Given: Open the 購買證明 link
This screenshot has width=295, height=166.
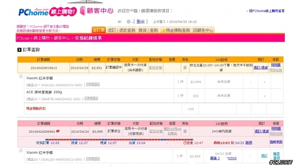Looking at the screenshot, I should coord(277,156).
